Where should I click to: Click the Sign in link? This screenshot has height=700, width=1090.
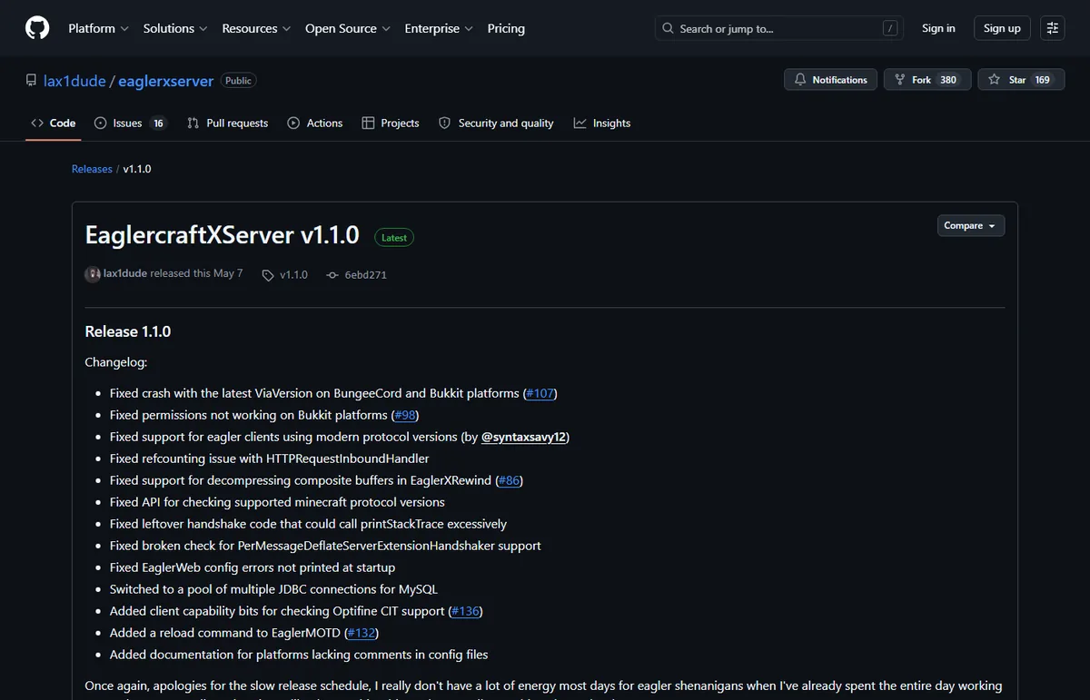coord(938,28)
